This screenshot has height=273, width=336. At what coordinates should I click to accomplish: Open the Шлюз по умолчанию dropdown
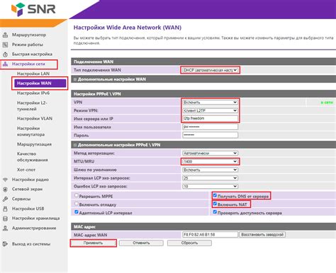tap(210, 170)
